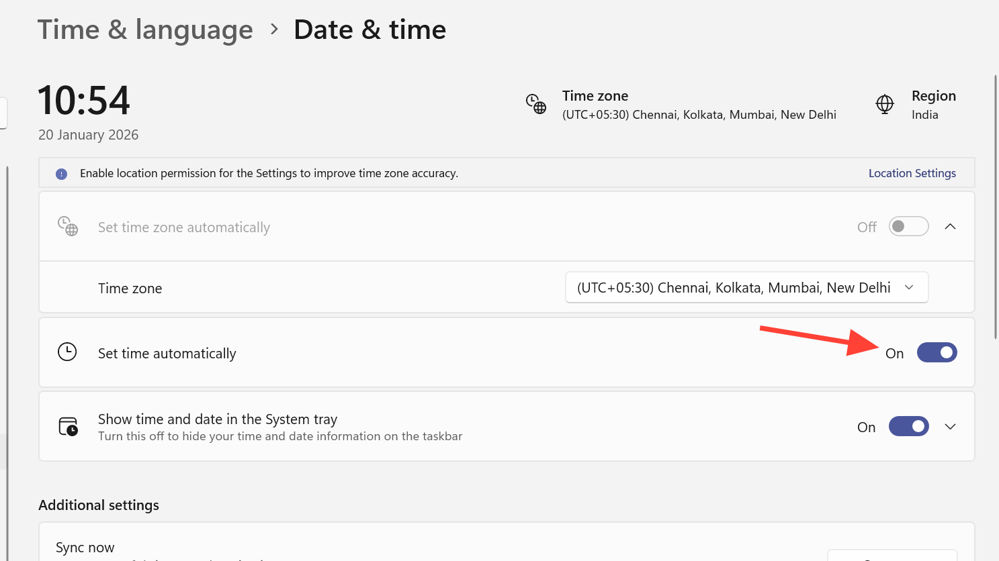Go back to Time & language page
This screenshot has width=999, height=561.
[145, 30]
